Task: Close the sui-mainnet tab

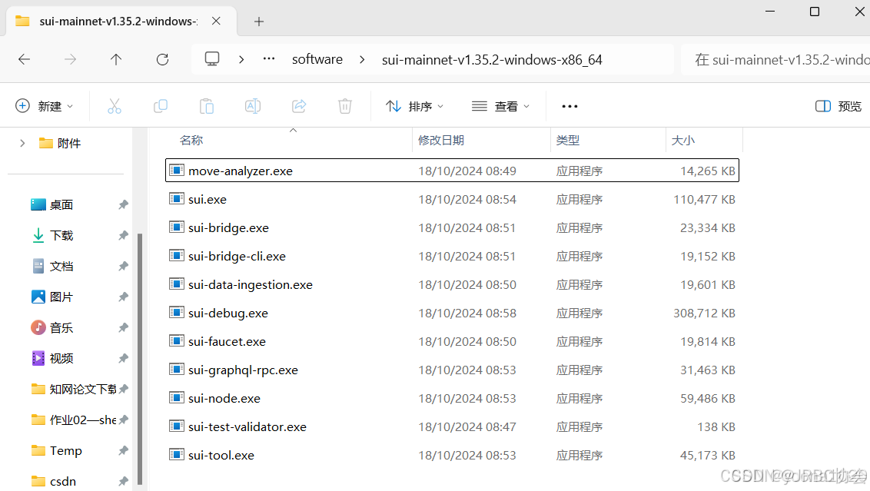Action: click(x=216, y=21)
